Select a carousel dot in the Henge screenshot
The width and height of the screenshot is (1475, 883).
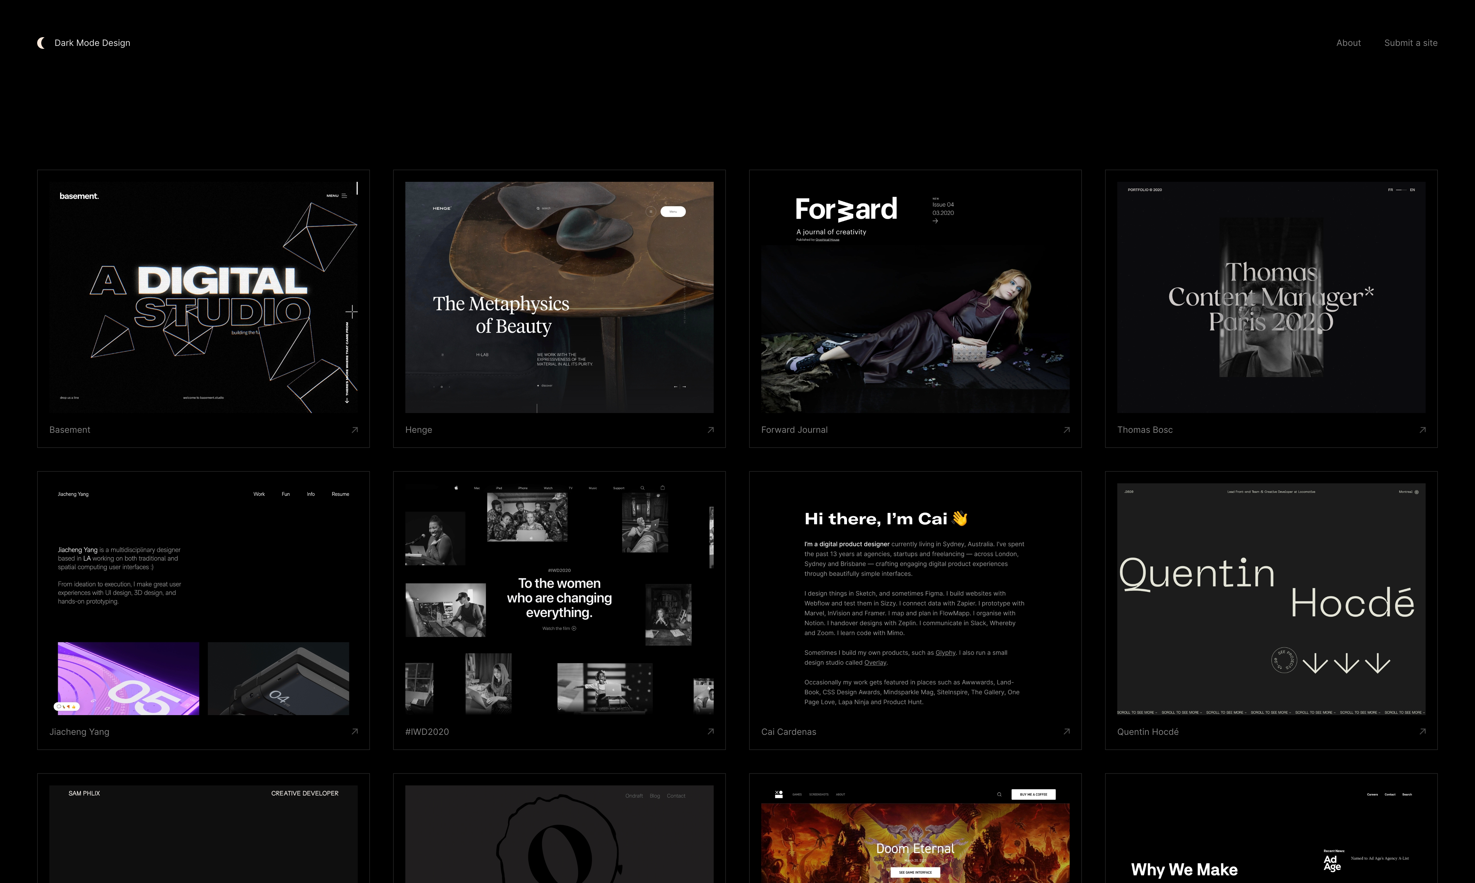[x=442, y=387]
